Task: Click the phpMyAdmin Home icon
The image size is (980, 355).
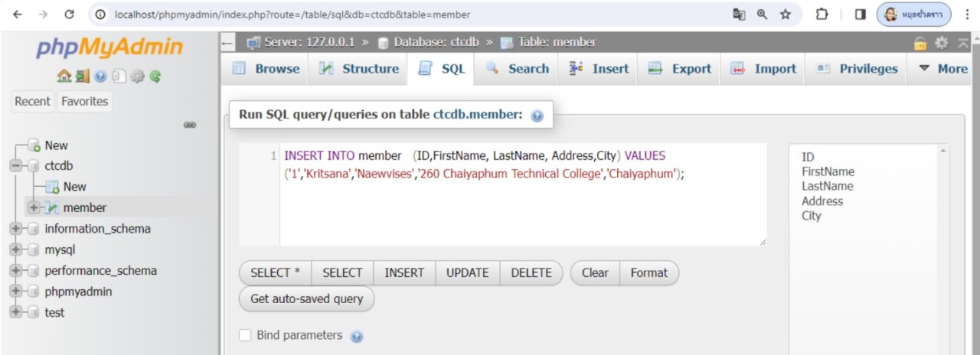Action: tap(64, 77)
